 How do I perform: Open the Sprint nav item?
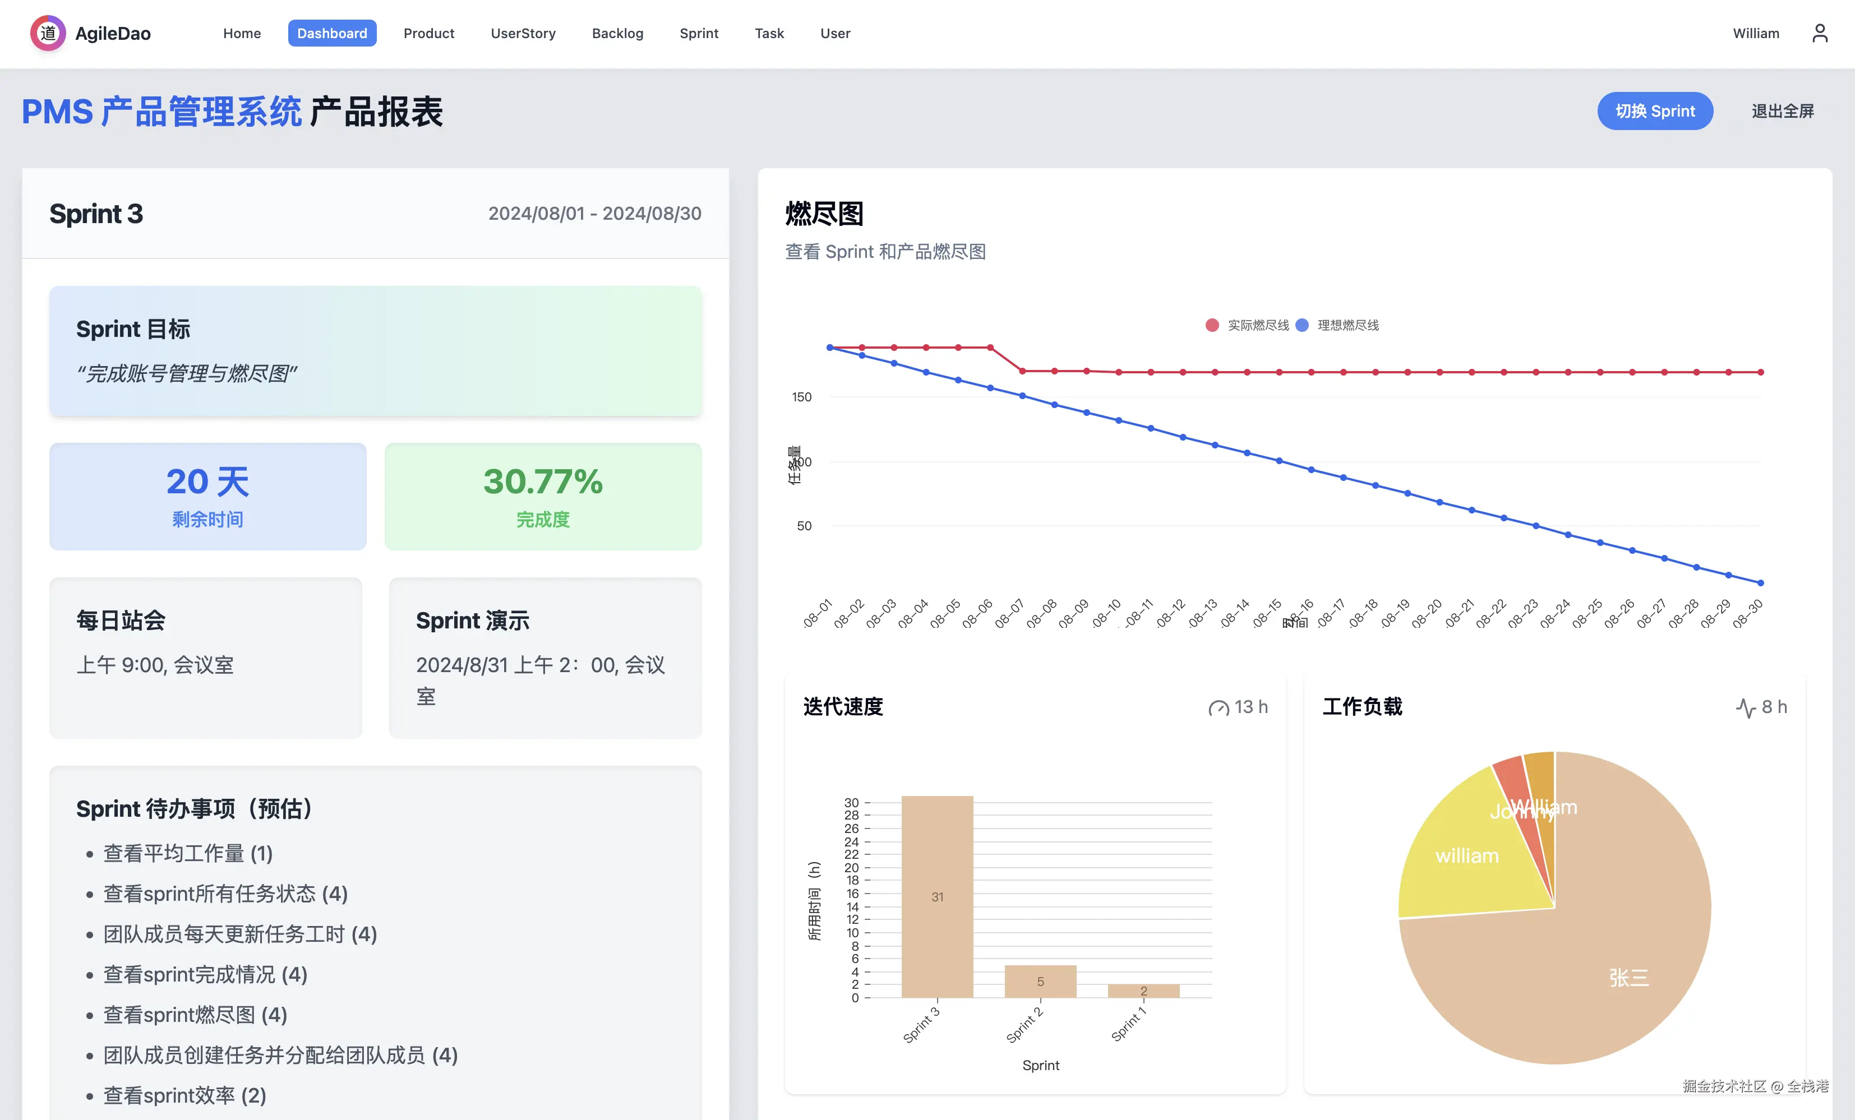click(699, 33)
